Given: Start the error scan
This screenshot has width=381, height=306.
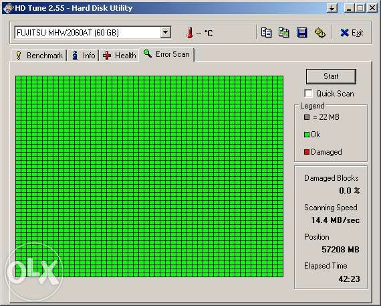Looking at the screenshot, I should (x=331, y=76).
